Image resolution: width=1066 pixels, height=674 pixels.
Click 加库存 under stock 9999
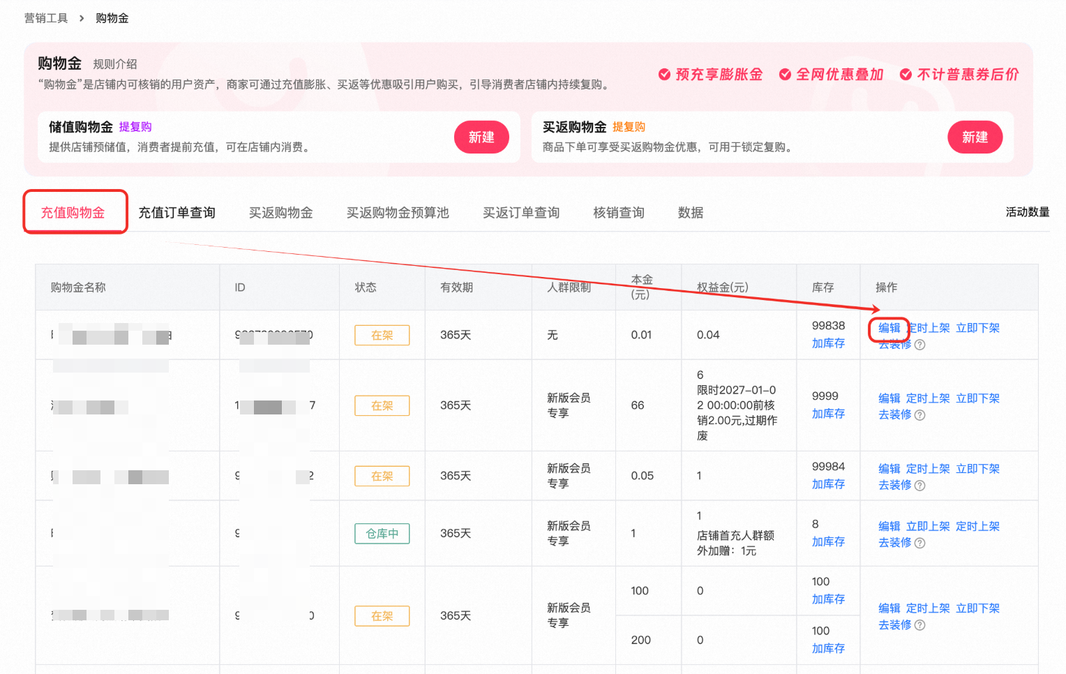tap(828, 414)
